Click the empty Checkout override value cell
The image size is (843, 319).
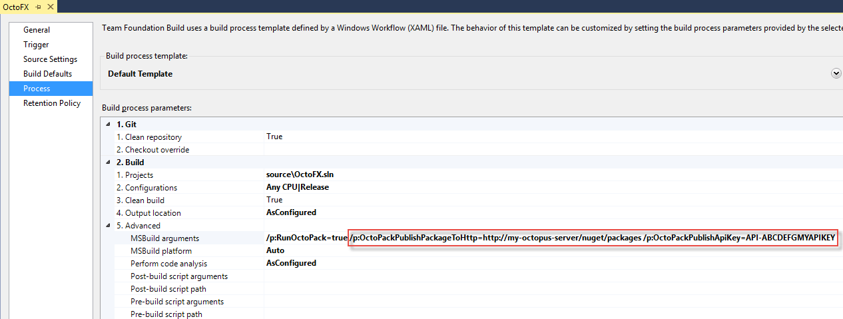pos(553,150)
